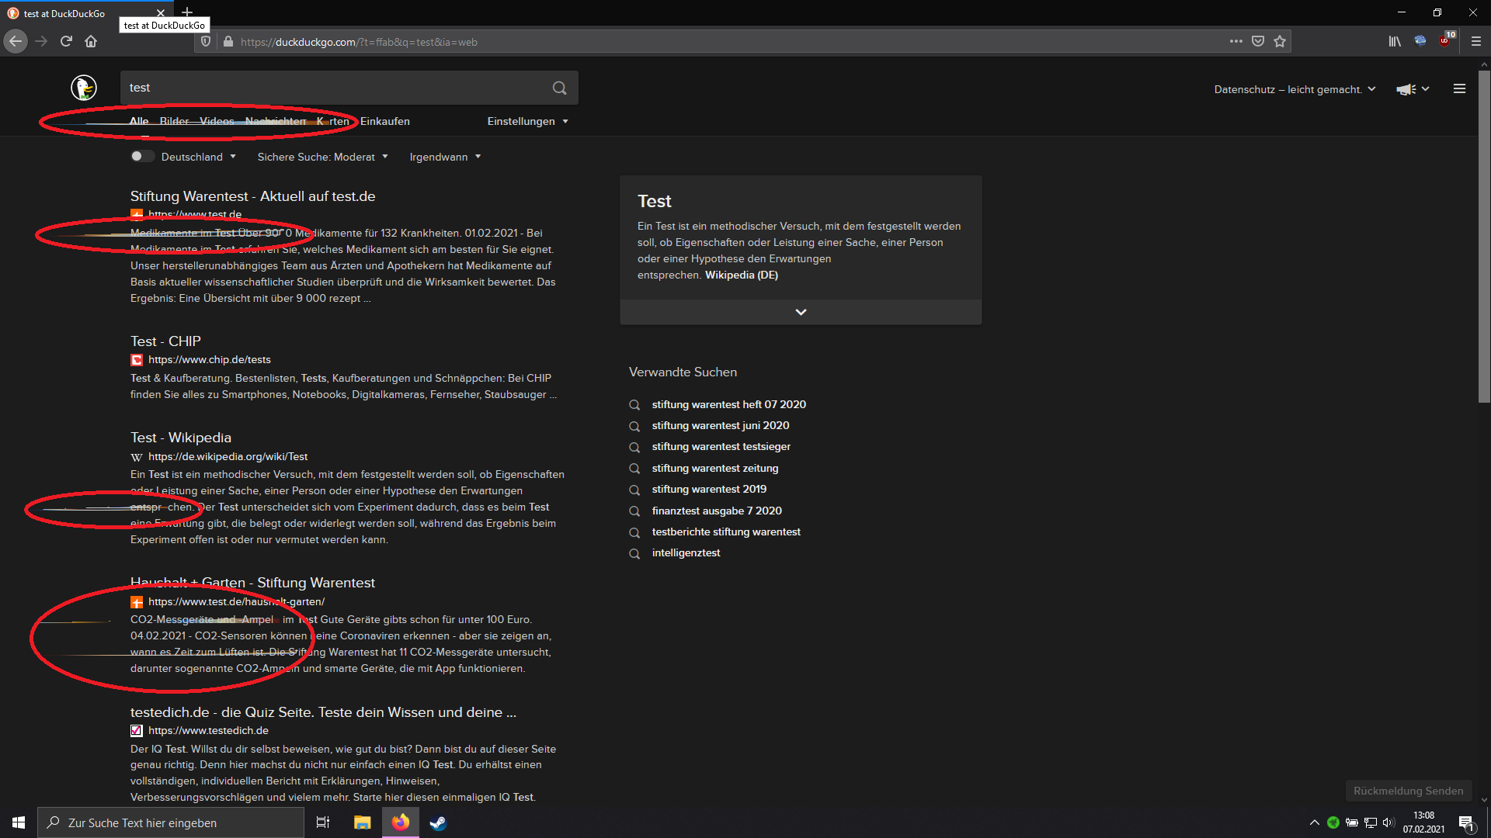The image size is (1491, 838).
Task: Open 'Haushalt + Garten - Stiftung Warentest' result
Action: tap(252, 583)
